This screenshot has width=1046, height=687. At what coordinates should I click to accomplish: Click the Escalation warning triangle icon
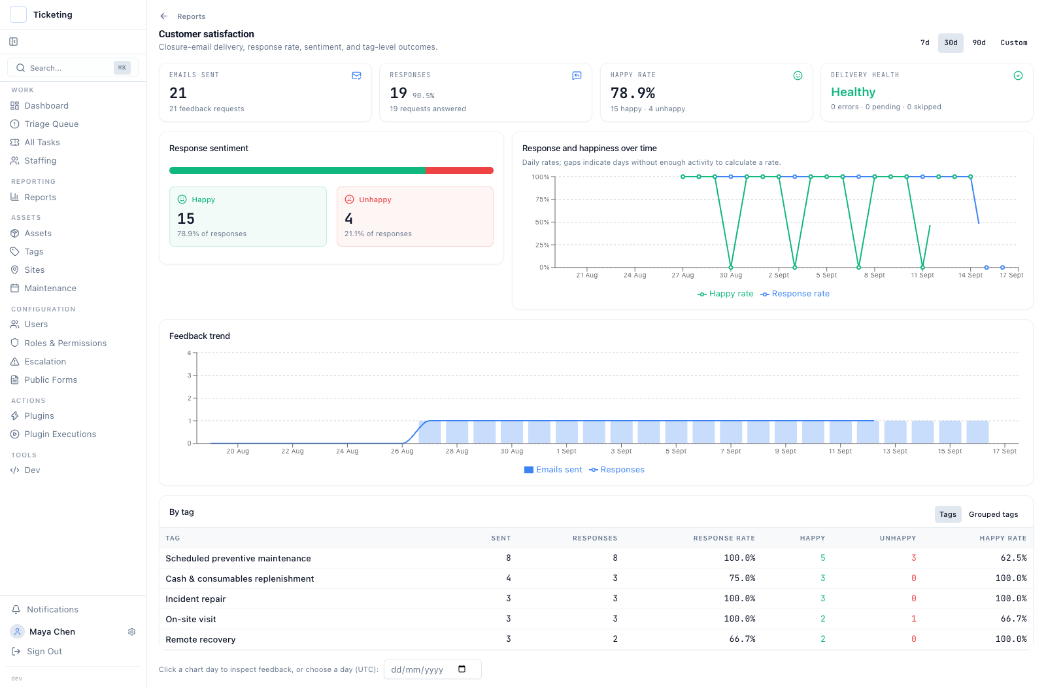click(x=15, y=362)
